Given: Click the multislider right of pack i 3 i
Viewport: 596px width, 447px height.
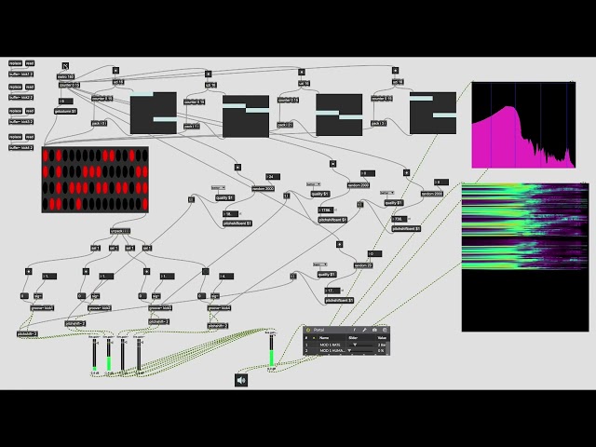Looking at the screenshot, I should (x=433, y=113).
